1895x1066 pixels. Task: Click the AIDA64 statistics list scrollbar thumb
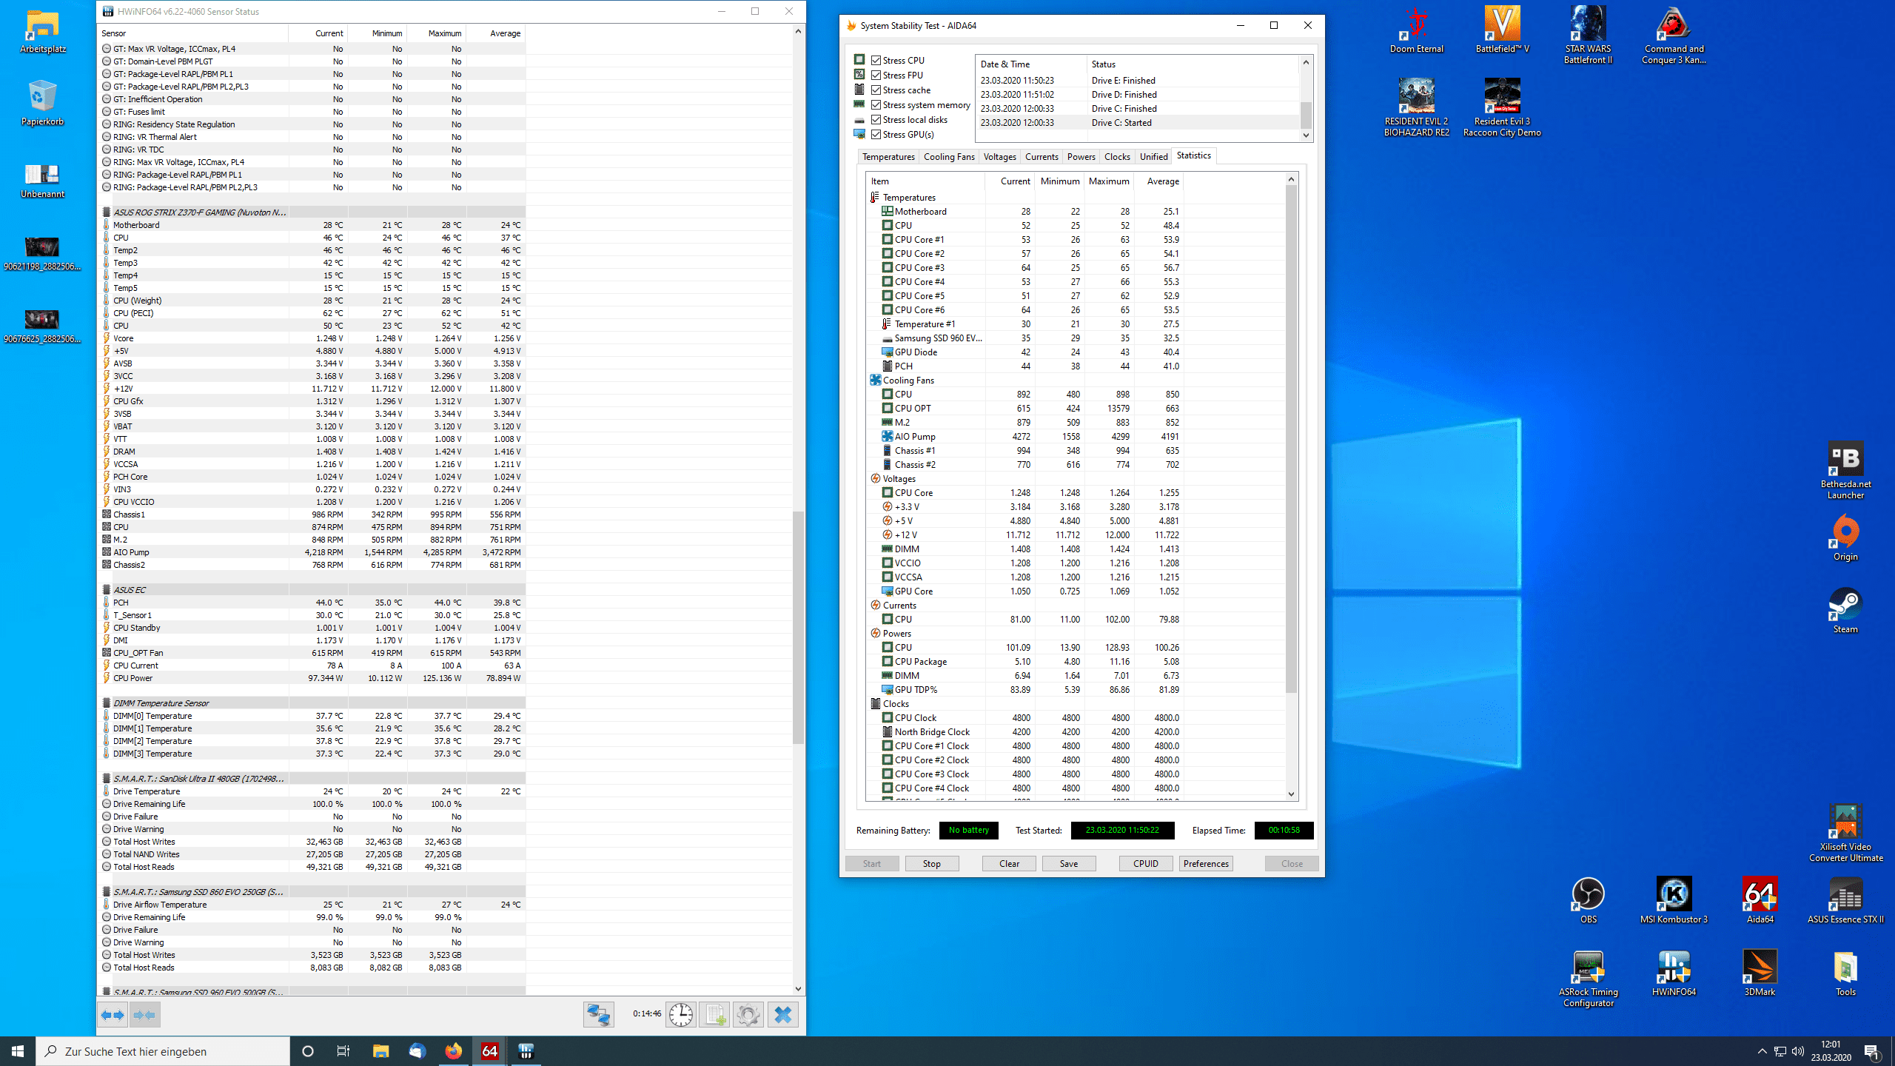1291,439
